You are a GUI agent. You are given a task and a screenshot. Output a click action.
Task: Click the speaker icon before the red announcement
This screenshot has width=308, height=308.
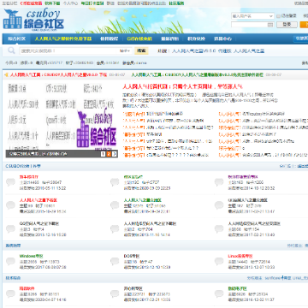(6, 74)
